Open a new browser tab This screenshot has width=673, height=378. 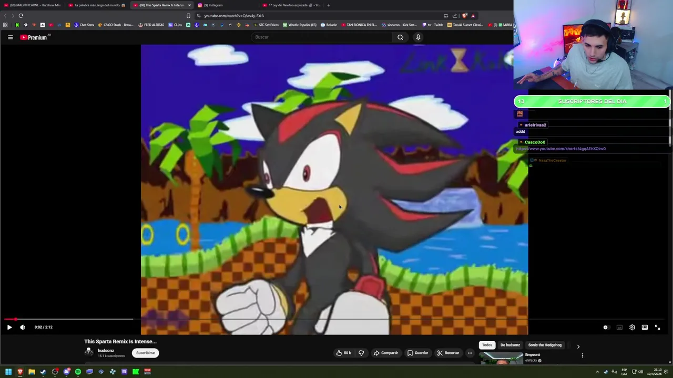click(x=328, y=5)
